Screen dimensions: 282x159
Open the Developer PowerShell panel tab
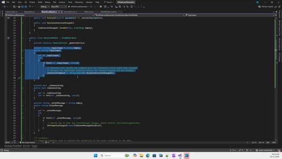(13, 146)
